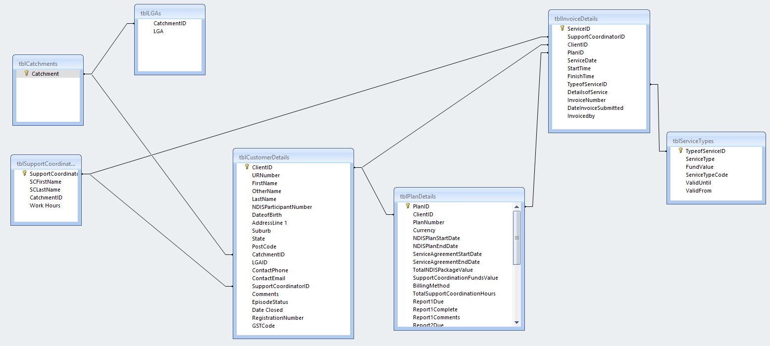Select URNumber in tblCustomerDetails
Screen dimensions: 770x346
(x=266, y=175)
